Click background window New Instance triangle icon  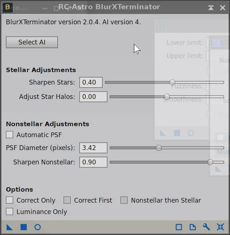coord(163,133)
